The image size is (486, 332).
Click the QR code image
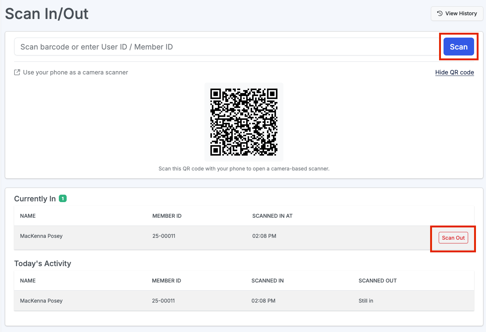244,122
